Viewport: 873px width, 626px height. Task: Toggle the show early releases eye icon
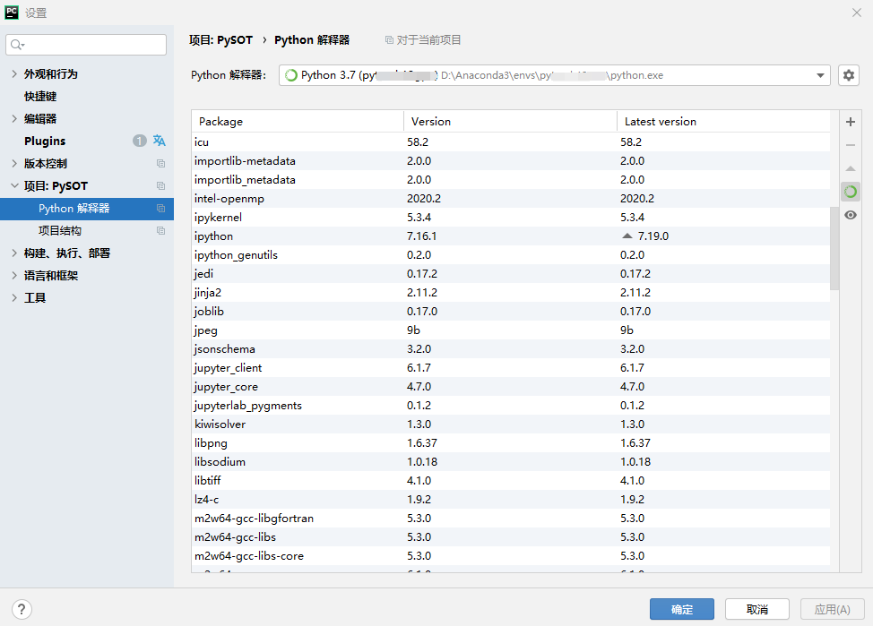tap(851, 215)
